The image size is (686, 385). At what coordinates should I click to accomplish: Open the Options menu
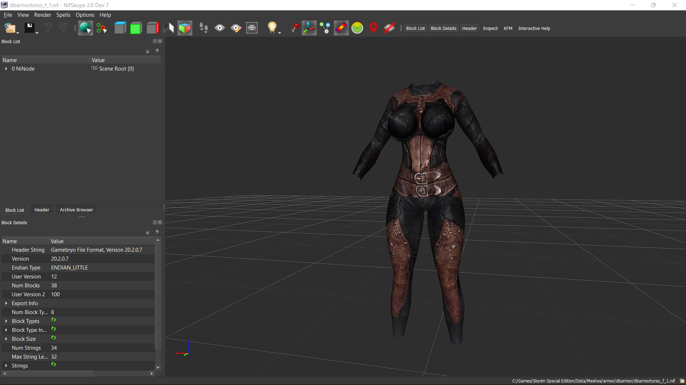click(85, 15)
